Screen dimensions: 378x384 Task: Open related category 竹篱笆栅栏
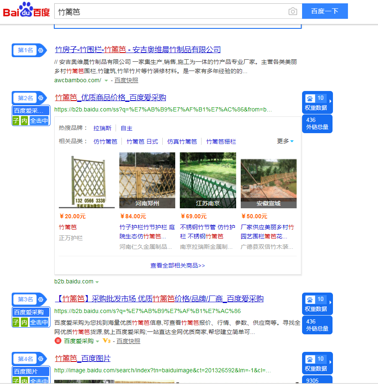[x=221, y=141]
